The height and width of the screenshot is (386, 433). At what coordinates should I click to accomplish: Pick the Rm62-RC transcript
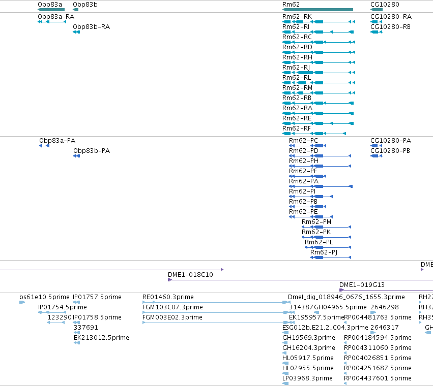(x=319, y=42)
